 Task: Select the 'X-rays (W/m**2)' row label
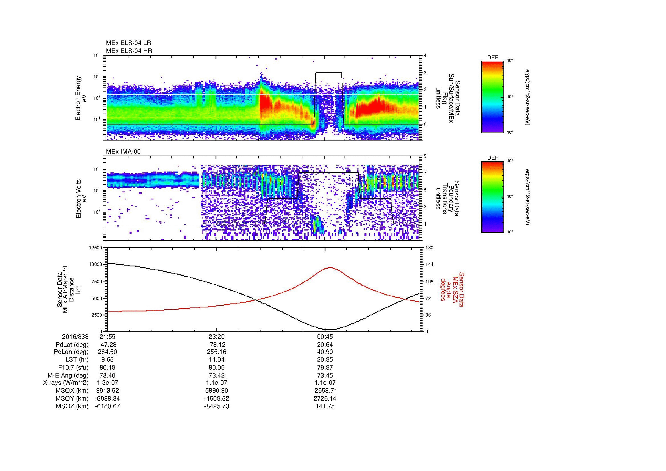66,383
